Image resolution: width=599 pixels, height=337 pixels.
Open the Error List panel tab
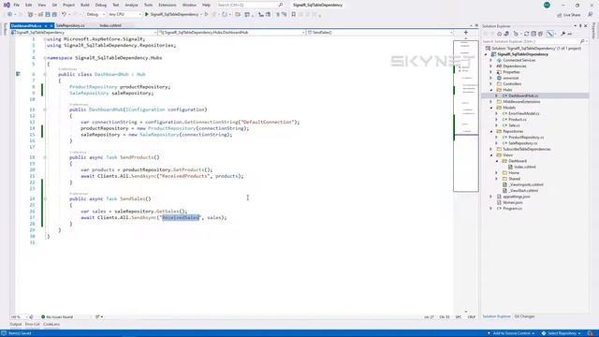point(32,325)
